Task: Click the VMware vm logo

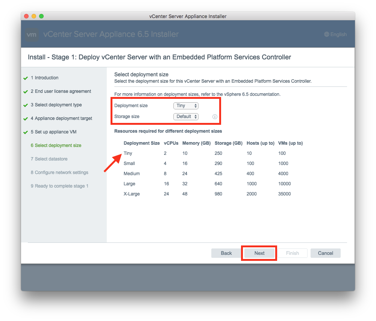Action: [32, 34]
